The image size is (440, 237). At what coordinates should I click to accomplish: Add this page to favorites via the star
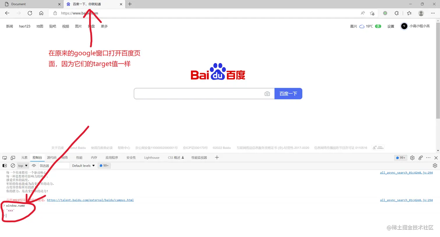tap(372, 13)
